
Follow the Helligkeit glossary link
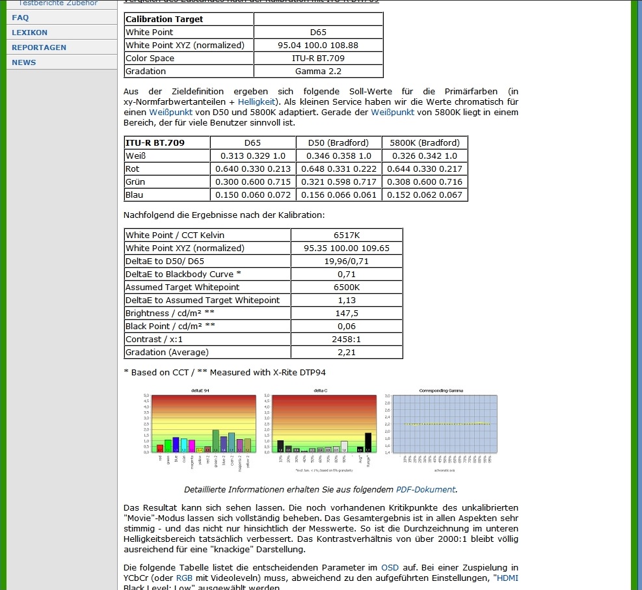[x=257, y=102]
